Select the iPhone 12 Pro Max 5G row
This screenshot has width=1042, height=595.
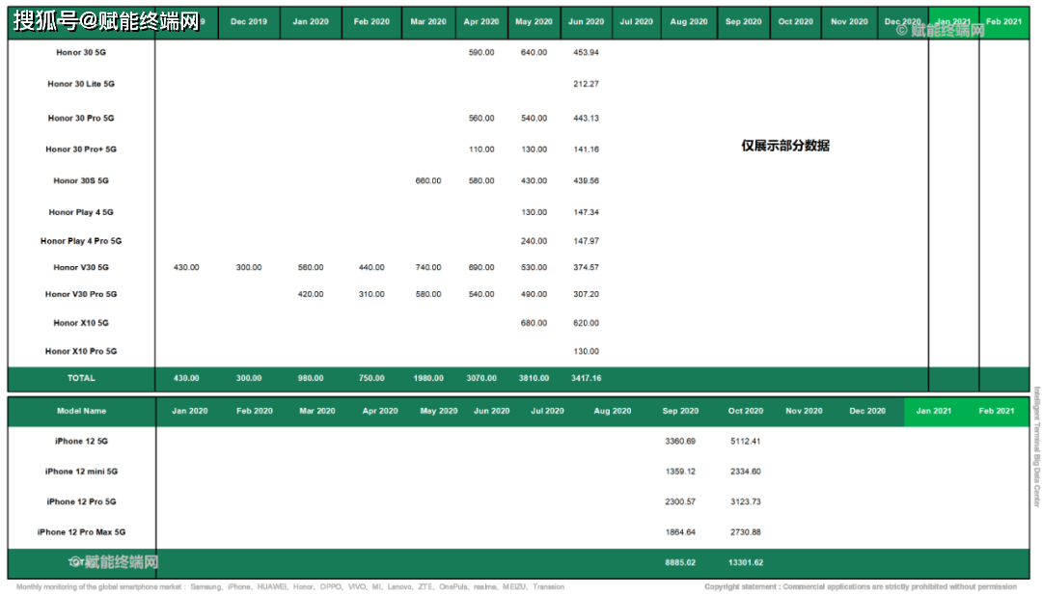81,532
